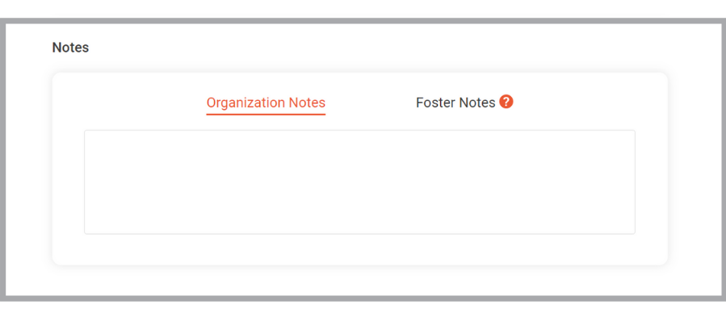Click the Foster Notes label text
This screenshot has width=726, height=321.
click(455, 102)
